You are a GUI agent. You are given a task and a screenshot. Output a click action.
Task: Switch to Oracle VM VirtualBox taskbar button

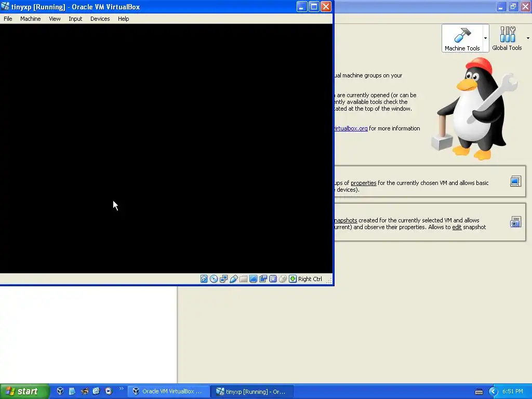pos(168,391)
